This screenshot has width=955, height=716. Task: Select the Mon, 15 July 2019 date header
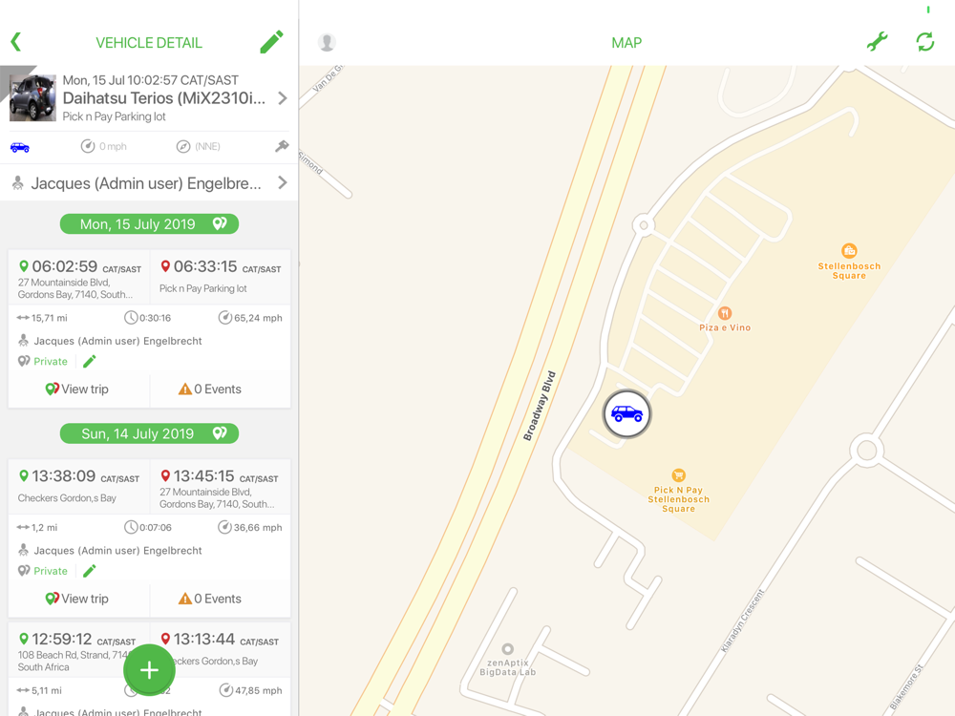pos(149,224)
